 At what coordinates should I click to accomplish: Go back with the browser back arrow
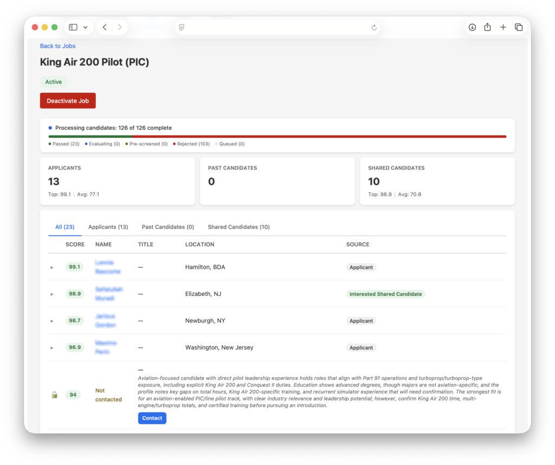(x=105, y=27)
